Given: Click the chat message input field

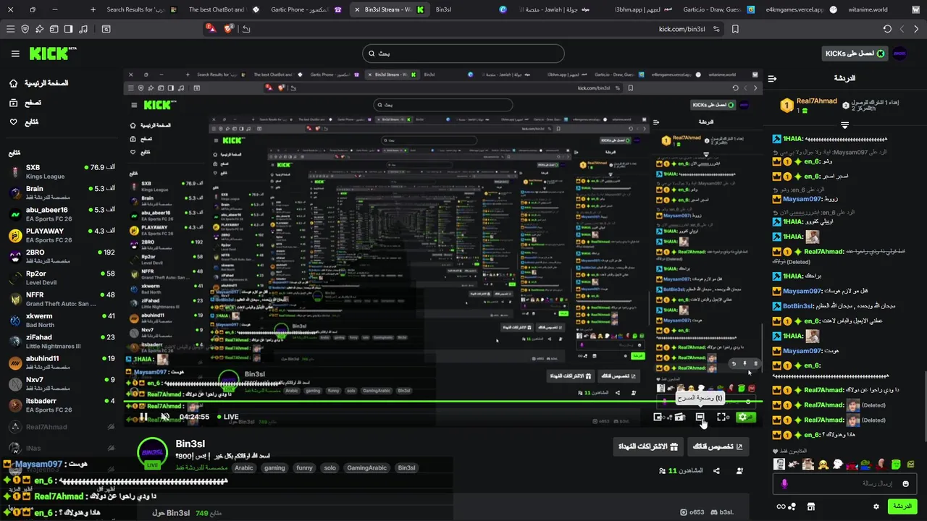Looking at the screenshot, I should click(845, 483).
